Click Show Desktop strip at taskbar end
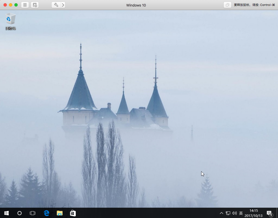This screenshot has width=278, height=218. click(277, 213)
